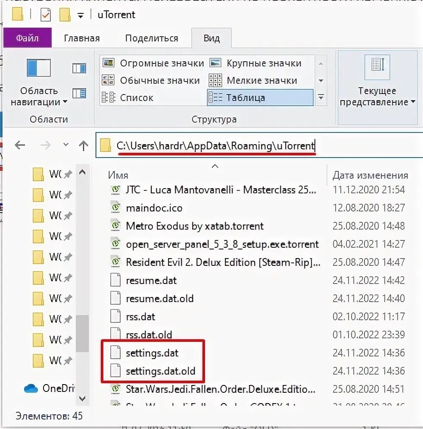Viewport: 423px width, 429px height.
Task: Click New folder icon in title bar
Action: (65, 15)
